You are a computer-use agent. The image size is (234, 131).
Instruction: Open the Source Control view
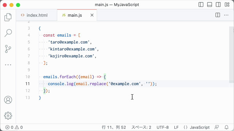[8, 49]
